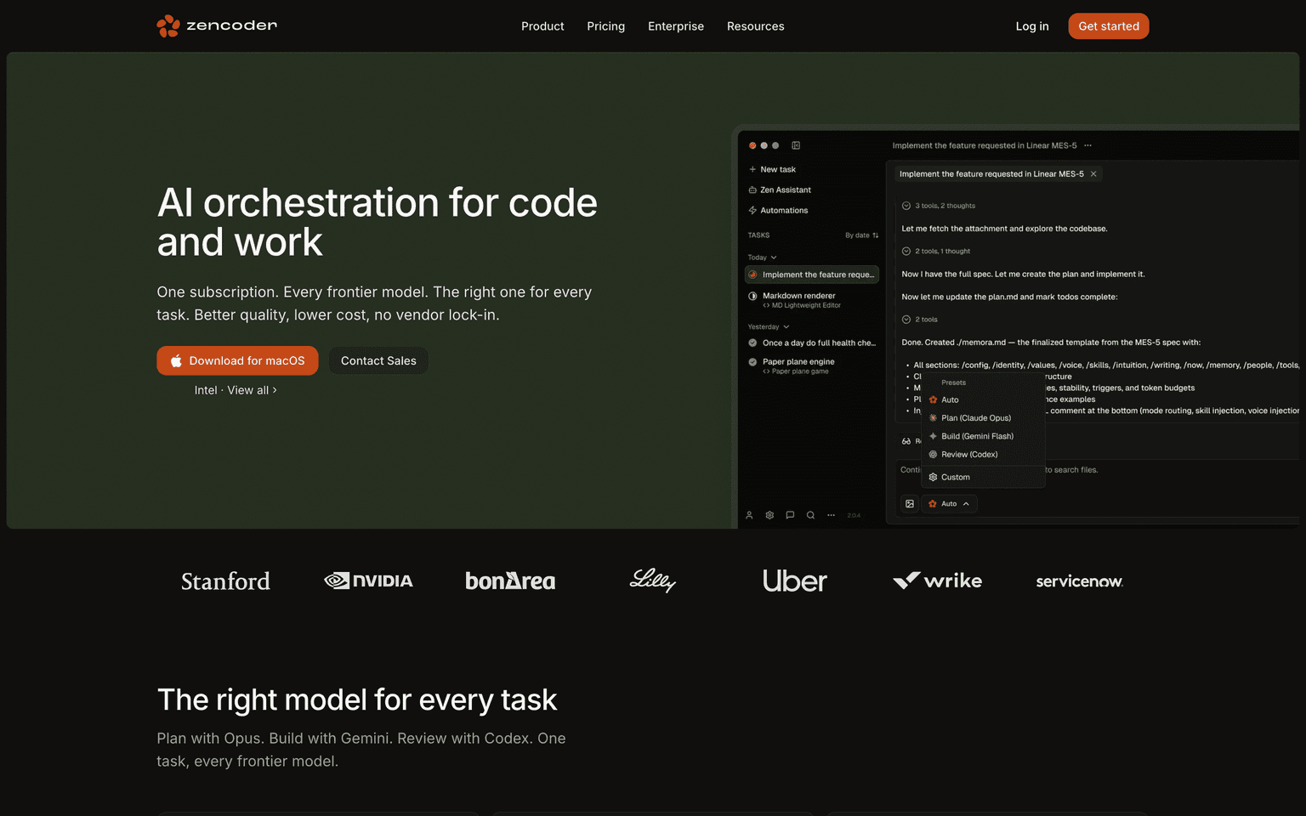Open the chat bubble icon in sidebar footer
Screen dimensions: 1306x816
click(790, 515)
